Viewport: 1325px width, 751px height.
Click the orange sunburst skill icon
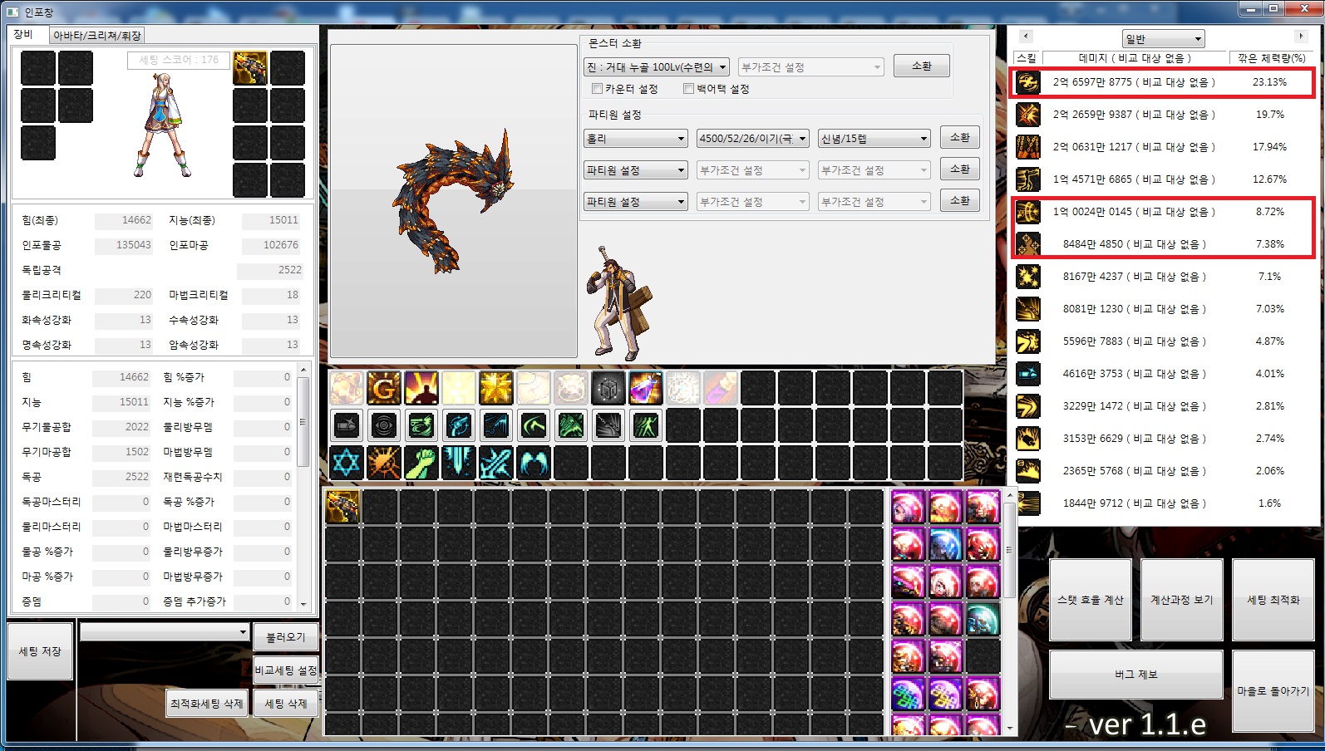(x=384, y=463)
